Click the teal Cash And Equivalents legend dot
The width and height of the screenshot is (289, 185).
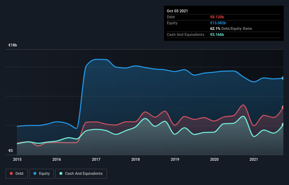coord(61,173)
